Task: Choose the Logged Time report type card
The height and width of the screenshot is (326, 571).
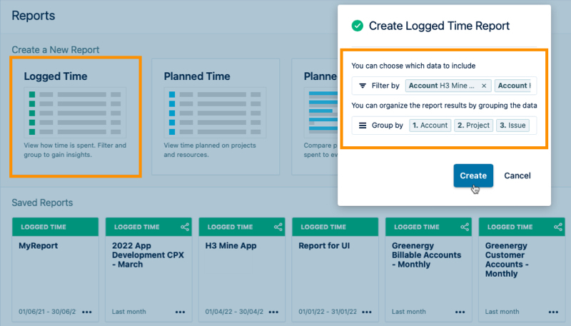Action: point(76,117)
